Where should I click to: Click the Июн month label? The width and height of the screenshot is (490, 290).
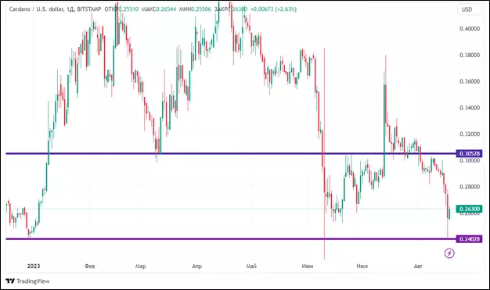point(308,266)
